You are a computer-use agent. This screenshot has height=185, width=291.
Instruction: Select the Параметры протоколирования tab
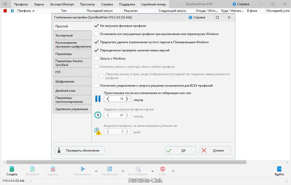(72, 100)
